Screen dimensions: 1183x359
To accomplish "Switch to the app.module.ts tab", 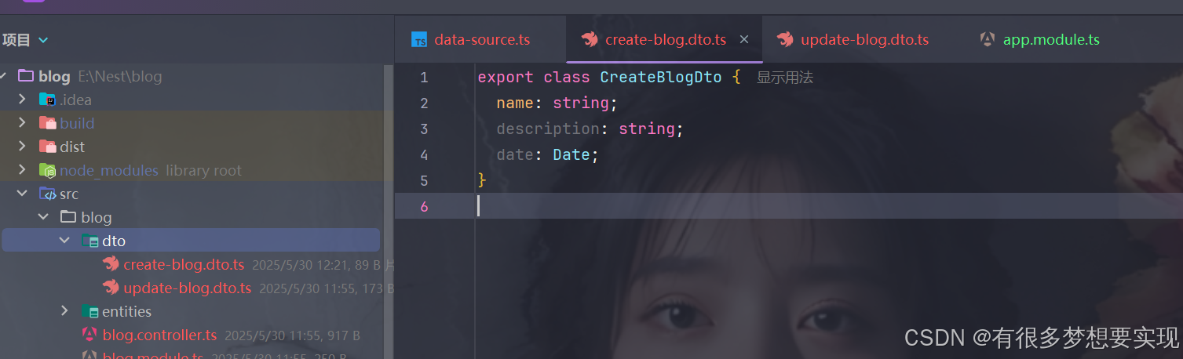I will [x=1051, y=39].
